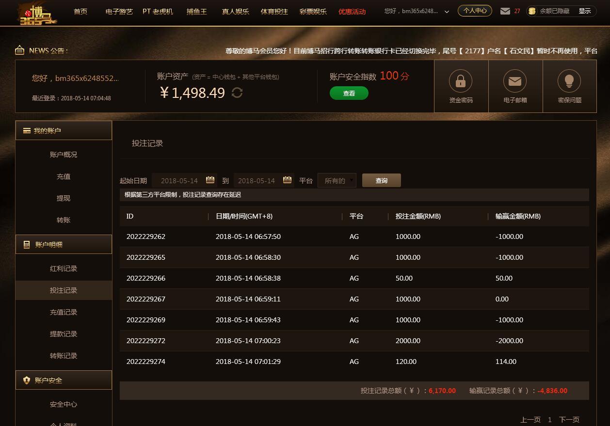This screenshot has height=426, width=610.
Task: Open 优惠活动 promotions navigation item
Action: tap(352, 11)
